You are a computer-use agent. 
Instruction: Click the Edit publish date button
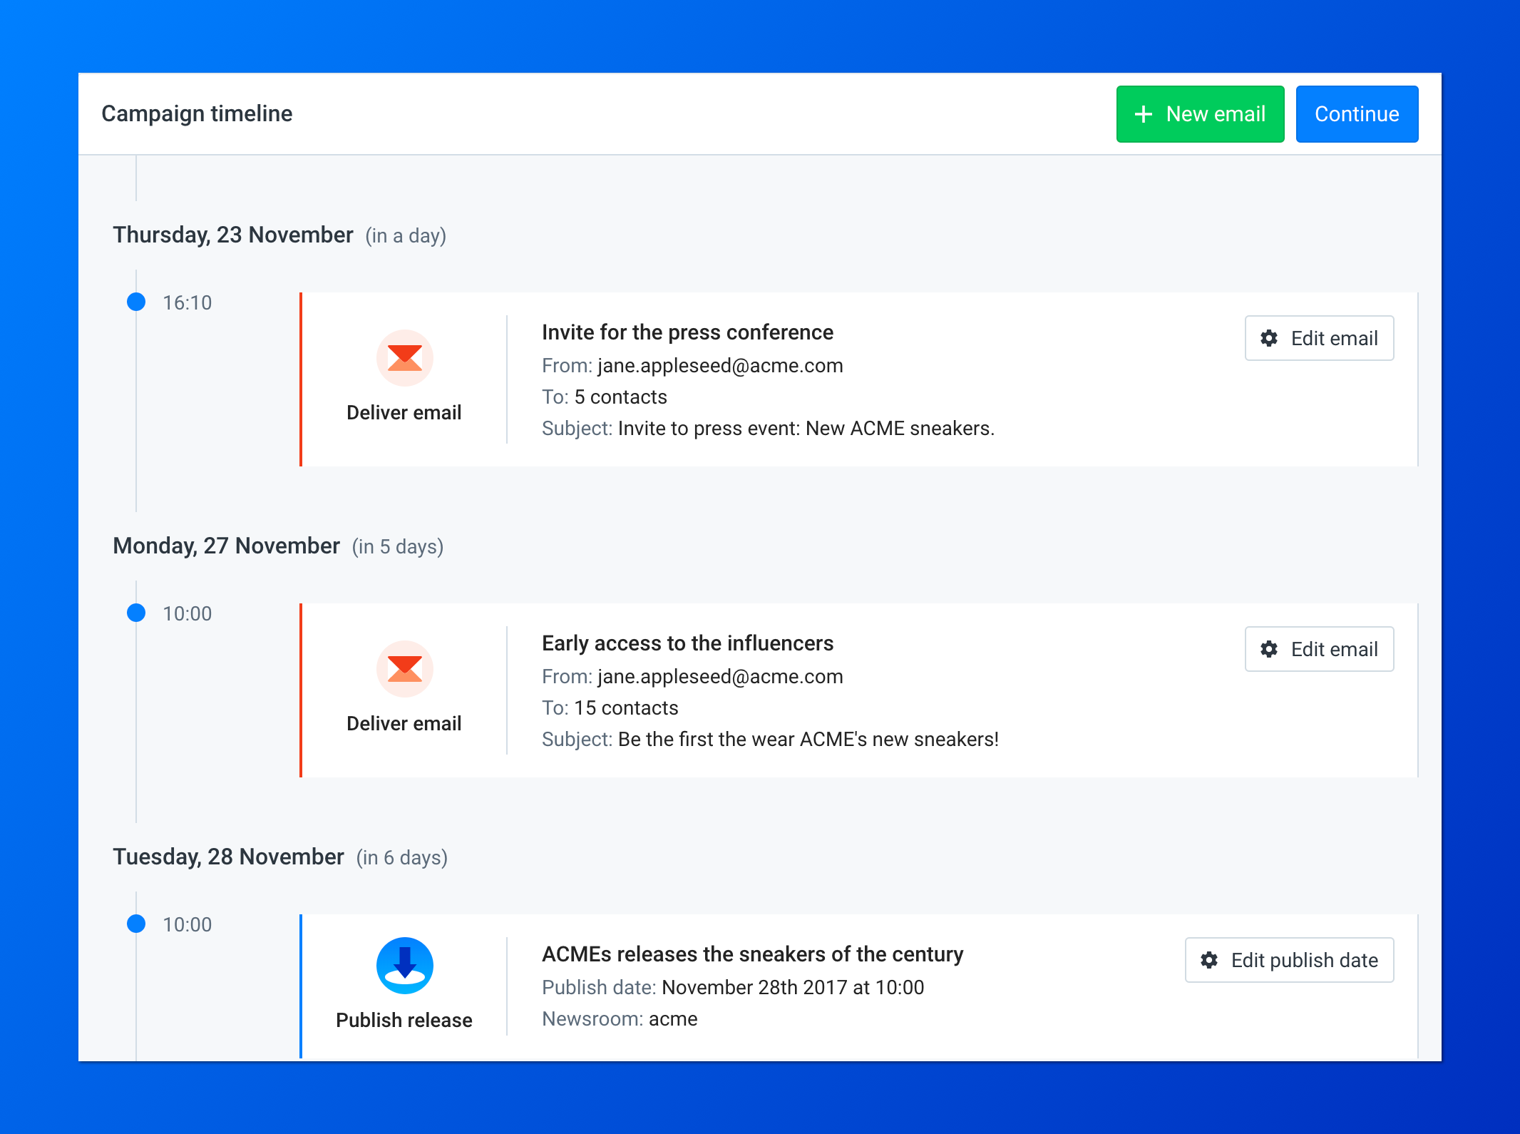tap(1289, 960)
